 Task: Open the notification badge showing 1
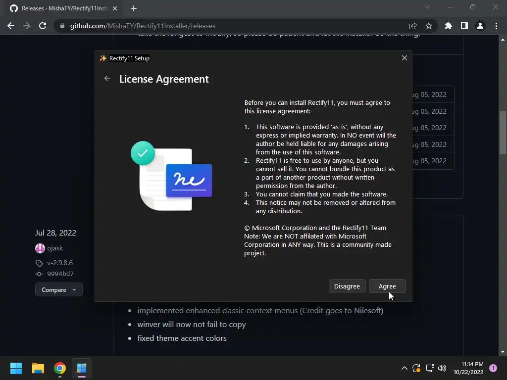493,368
